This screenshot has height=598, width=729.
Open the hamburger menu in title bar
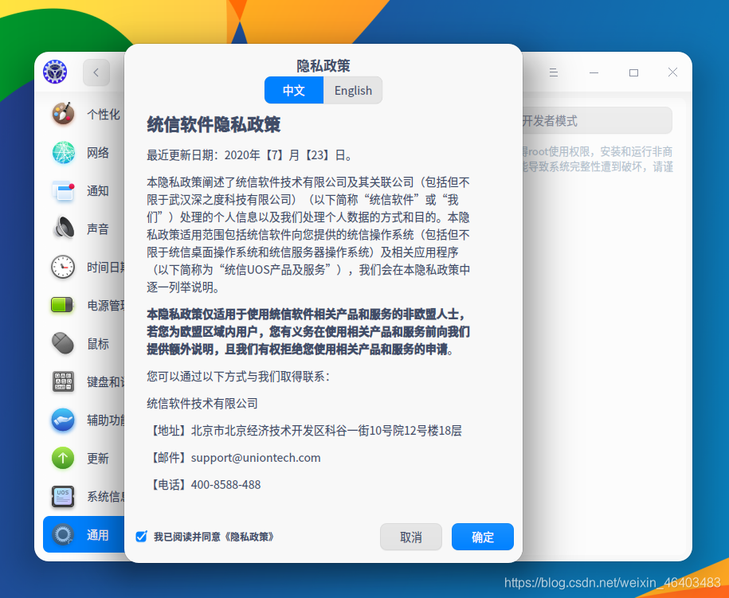(x=553, y=72)
